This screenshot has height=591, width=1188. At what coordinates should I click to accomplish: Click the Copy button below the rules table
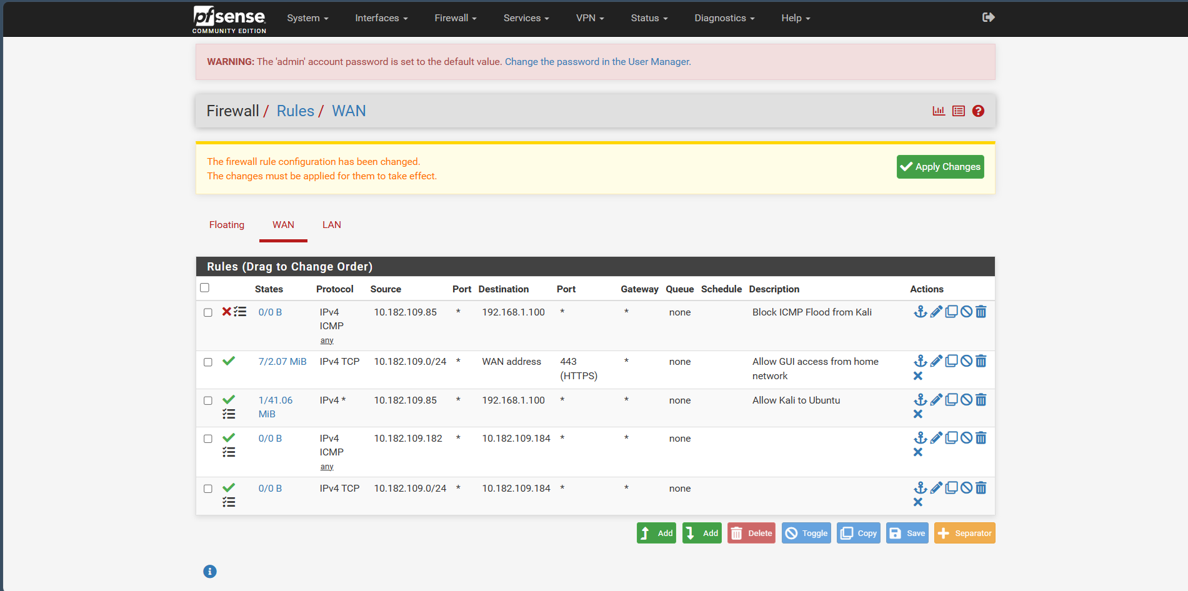[x=859, y=533]
